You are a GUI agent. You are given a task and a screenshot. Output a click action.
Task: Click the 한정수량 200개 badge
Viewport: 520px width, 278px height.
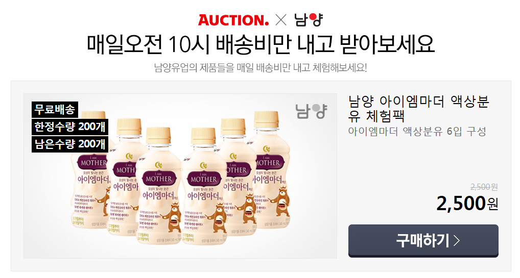70,127
